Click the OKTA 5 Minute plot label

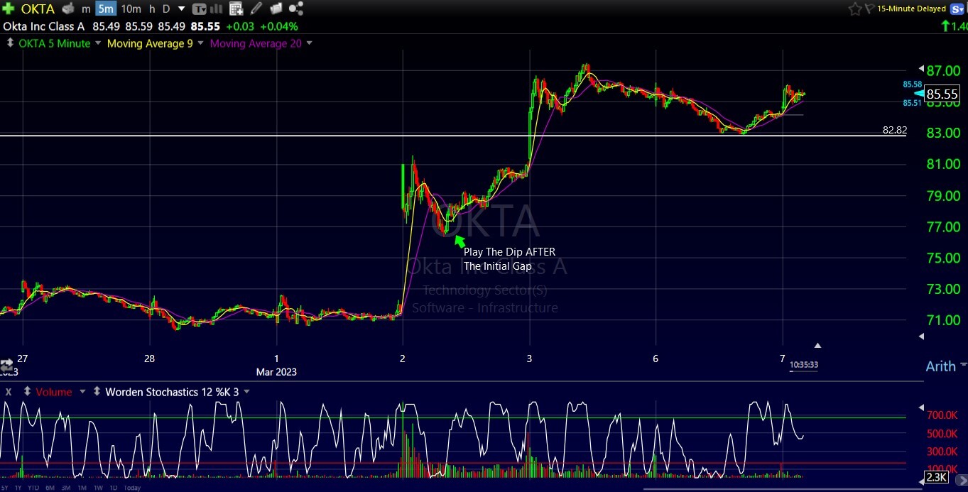click(x=55, y=43)
